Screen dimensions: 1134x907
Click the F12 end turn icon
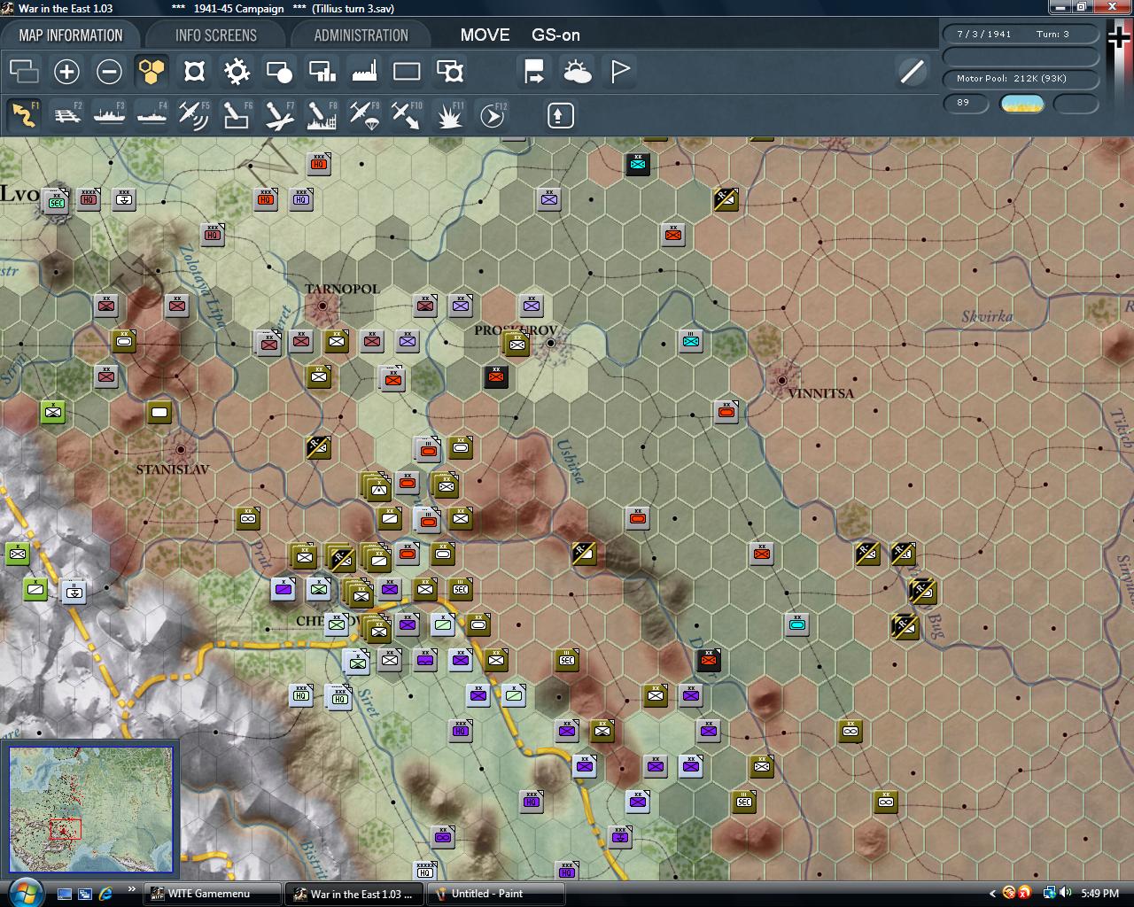[x=492, y=115]
